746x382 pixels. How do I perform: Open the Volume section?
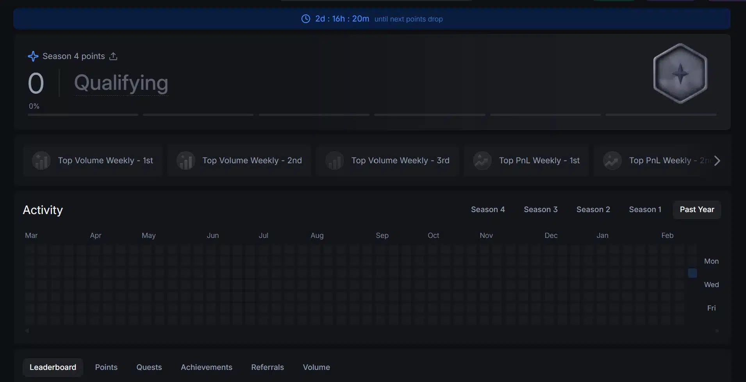(x=316, y=367)
